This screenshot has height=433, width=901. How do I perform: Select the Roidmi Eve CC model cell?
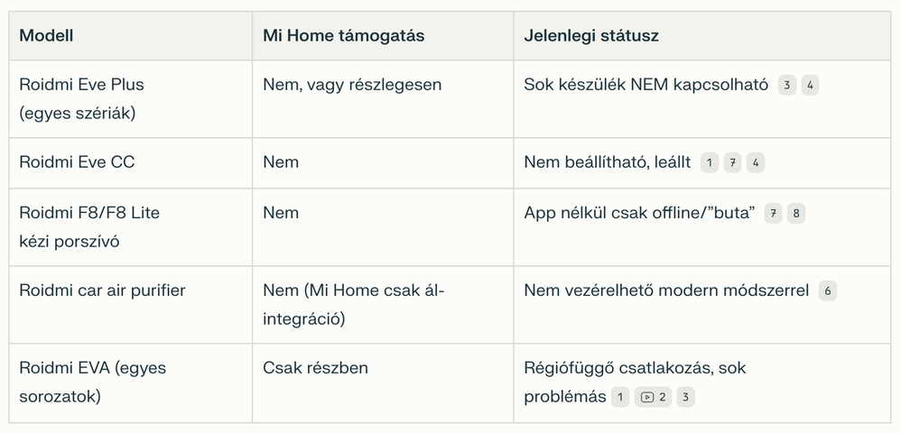point(130,163)
